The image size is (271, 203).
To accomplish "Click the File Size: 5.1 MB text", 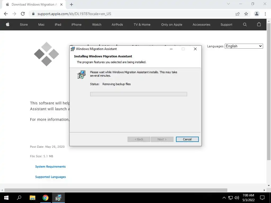I will point(42,156).
